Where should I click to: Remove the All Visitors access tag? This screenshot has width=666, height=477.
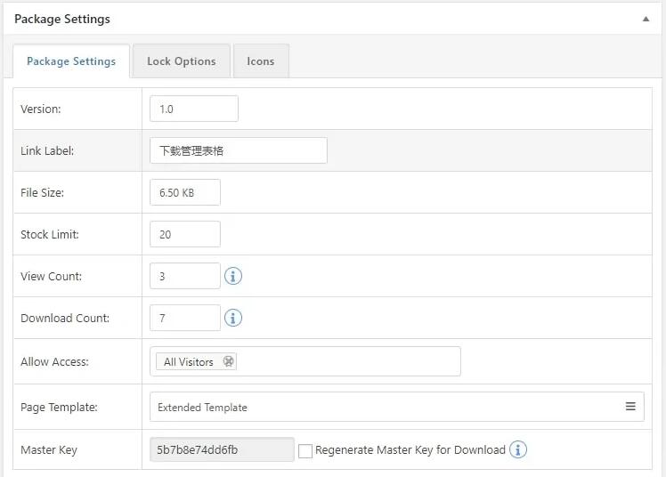[x=229, y=361]
